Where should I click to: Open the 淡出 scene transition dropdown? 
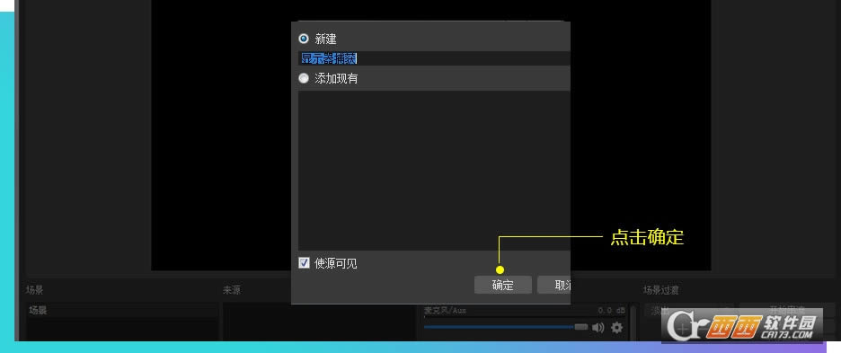coord(690,310)
